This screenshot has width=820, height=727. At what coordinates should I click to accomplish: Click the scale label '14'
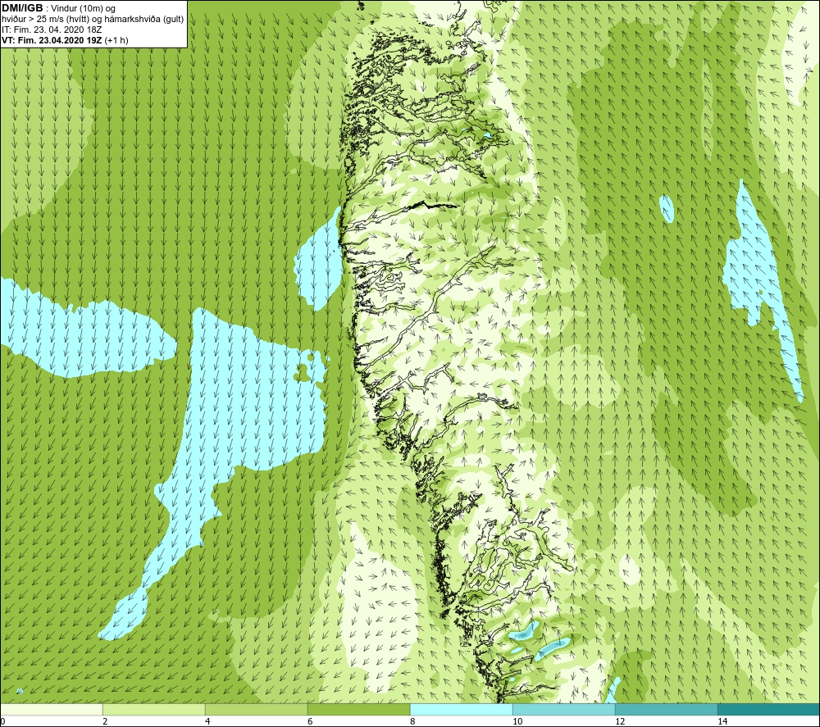[722, 721]
